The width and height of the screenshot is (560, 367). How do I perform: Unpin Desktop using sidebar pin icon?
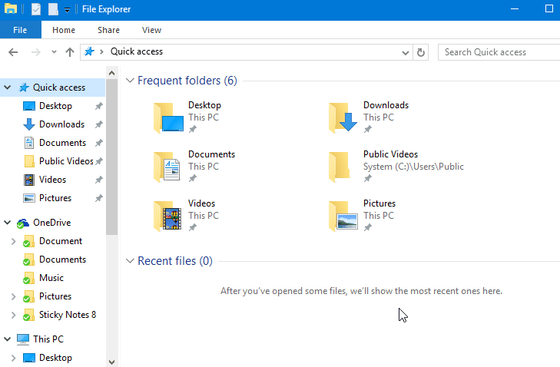99,106
